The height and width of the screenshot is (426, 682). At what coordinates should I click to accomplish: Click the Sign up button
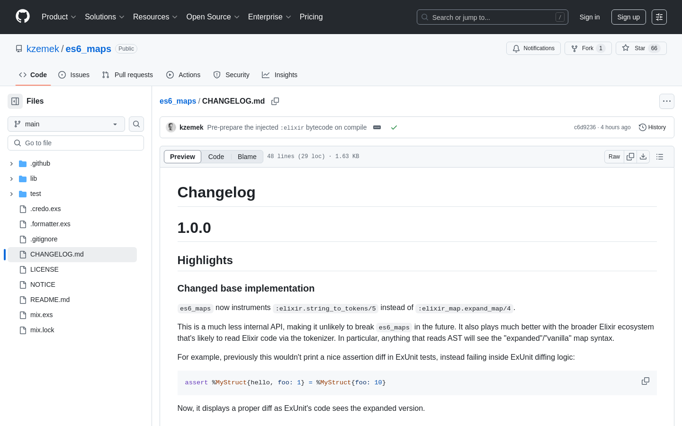tap(628, 17)
